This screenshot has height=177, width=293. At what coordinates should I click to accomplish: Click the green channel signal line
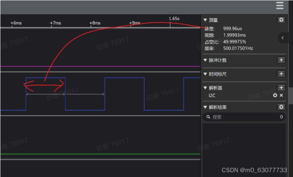(x=101, y=154)
